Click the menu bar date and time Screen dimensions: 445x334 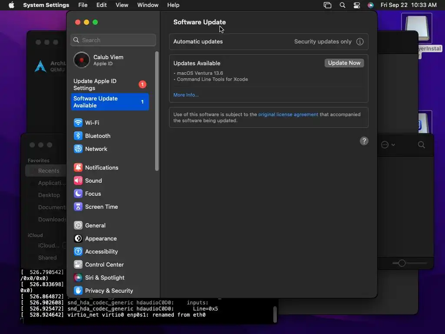pyautogui.click(x=408, y=5)
